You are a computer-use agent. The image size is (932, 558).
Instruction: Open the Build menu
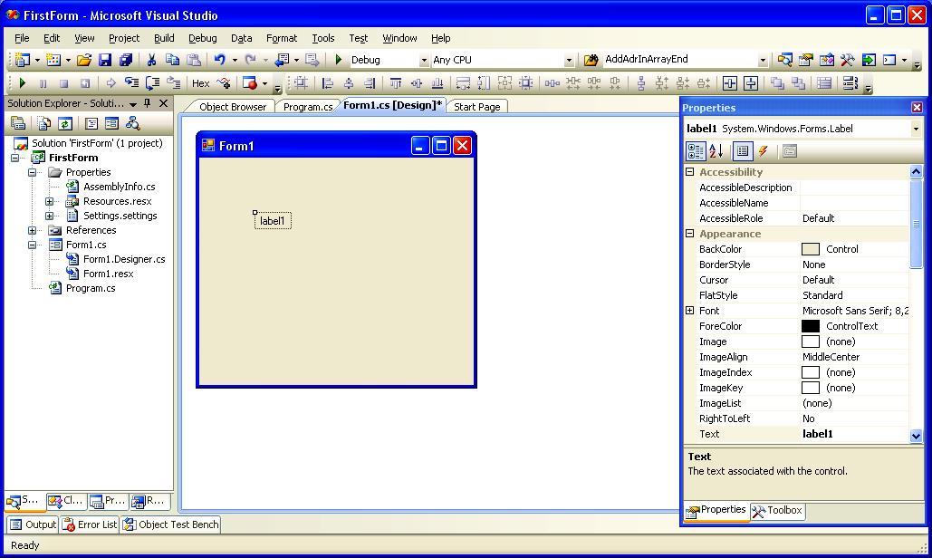(x=164, y=38)
